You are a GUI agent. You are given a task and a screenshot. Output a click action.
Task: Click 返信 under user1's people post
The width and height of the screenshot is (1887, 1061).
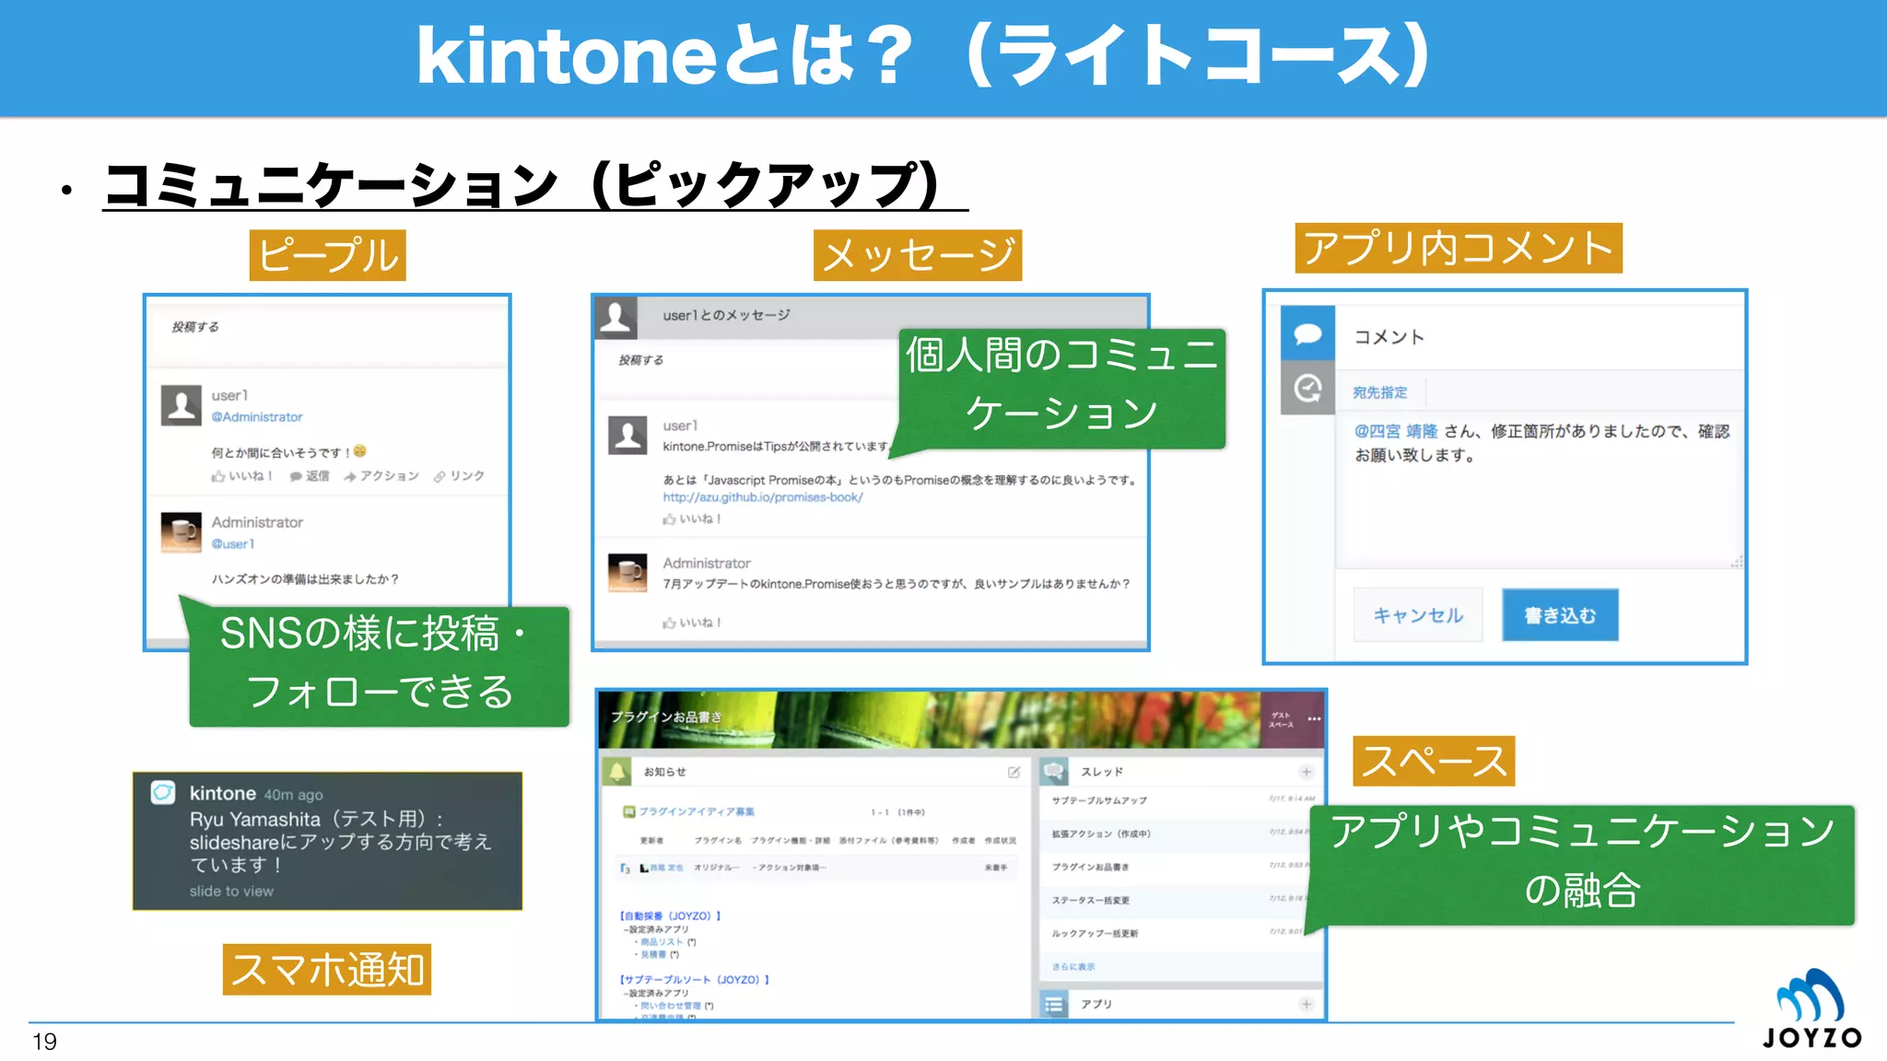tap(310, 476)
